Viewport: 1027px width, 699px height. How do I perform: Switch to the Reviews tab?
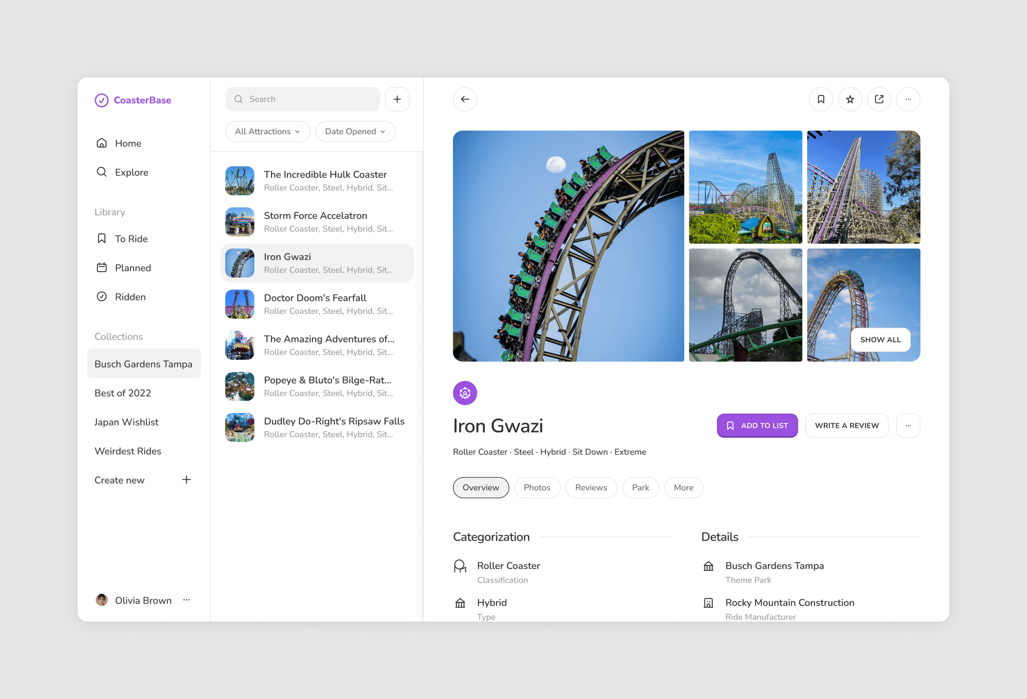click(x=591, y=487)
